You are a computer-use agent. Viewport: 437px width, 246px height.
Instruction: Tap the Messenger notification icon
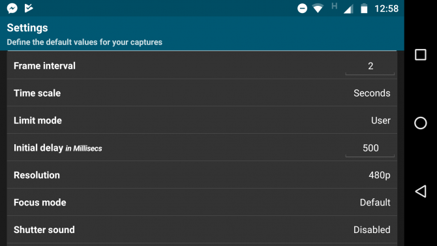point(12,8)
